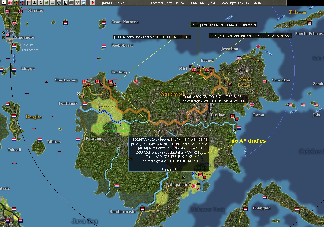
Task: Click the gray warship toolbar icon
Action: (53, 3)
